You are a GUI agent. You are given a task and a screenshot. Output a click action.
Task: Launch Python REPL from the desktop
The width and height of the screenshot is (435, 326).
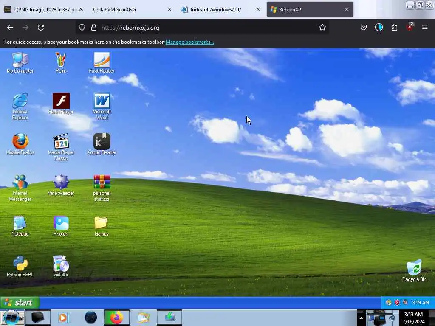click(x=20, y=267)
